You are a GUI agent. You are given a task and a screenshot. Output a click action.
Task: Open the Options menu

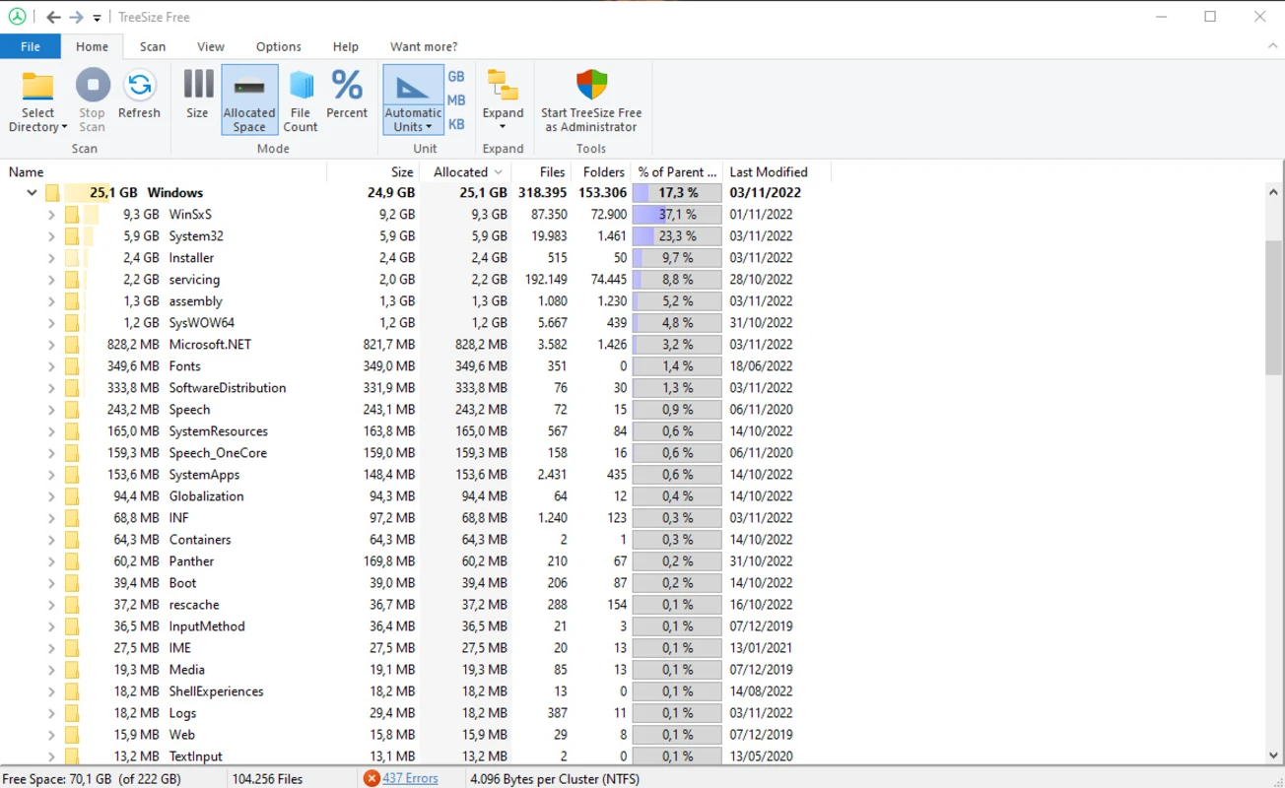click(278, 46)
